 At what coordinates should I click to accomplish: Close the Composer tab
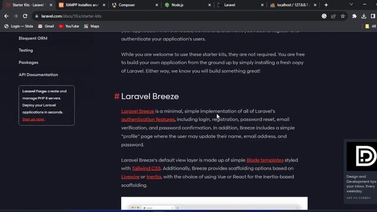click(157, 5)
